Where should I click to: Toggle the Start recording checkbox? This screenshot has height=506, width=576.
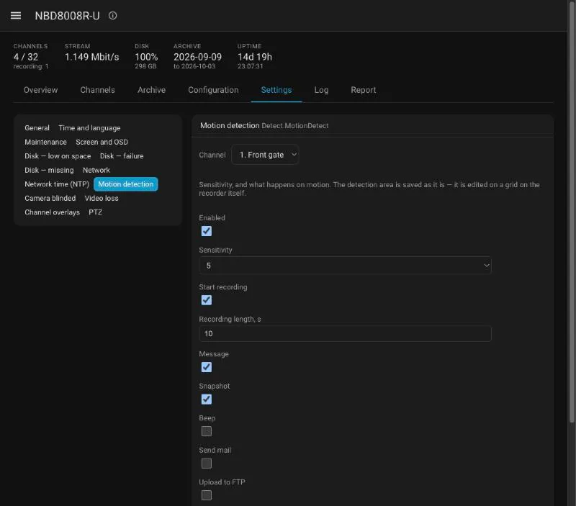coord(207,300)
